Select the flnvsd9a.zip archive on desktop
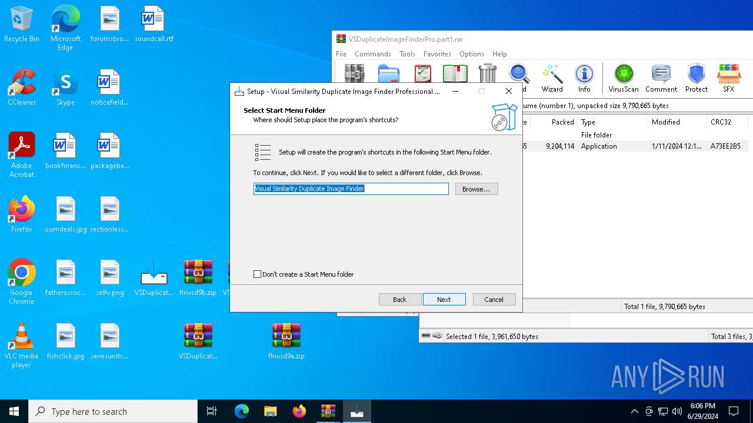This screenshot has width=753, height=423. [286, 341]
